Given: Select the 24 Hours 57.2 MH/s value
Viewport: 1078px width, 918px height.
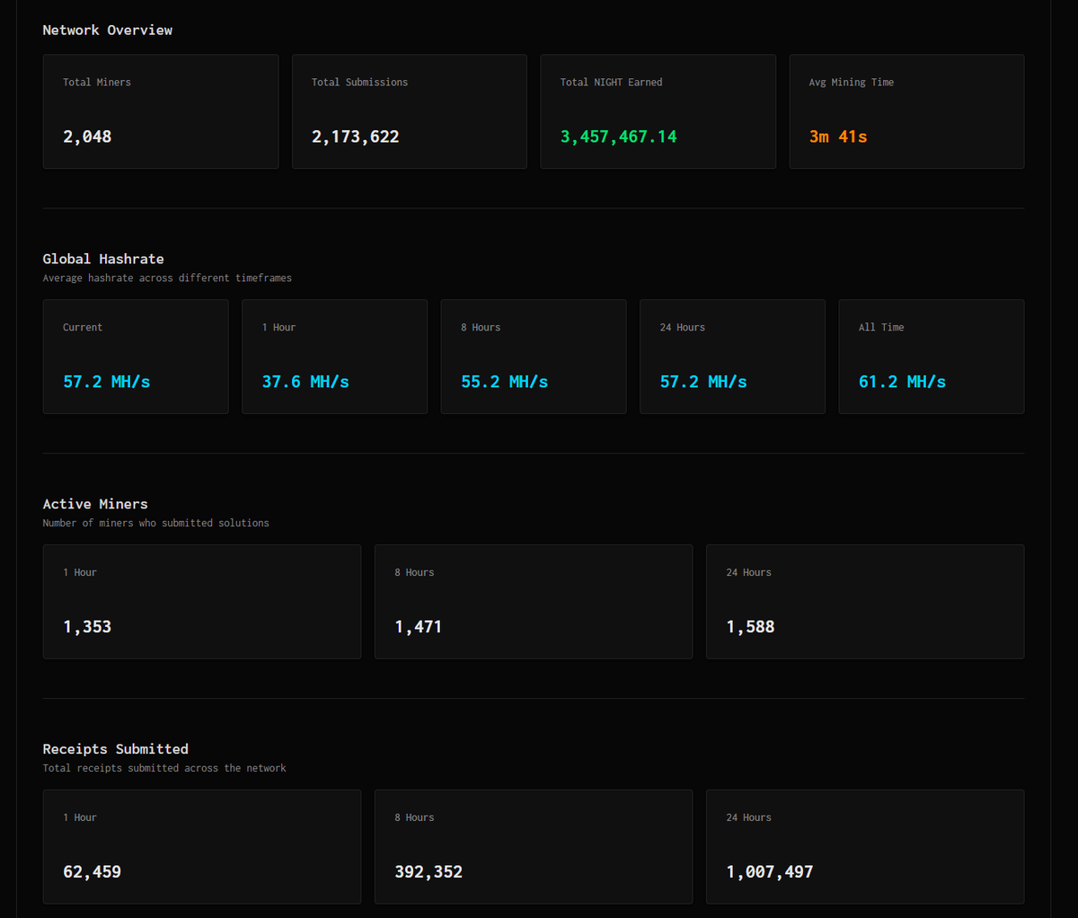Looking at the screenshot, I should (x=703, y=382).
